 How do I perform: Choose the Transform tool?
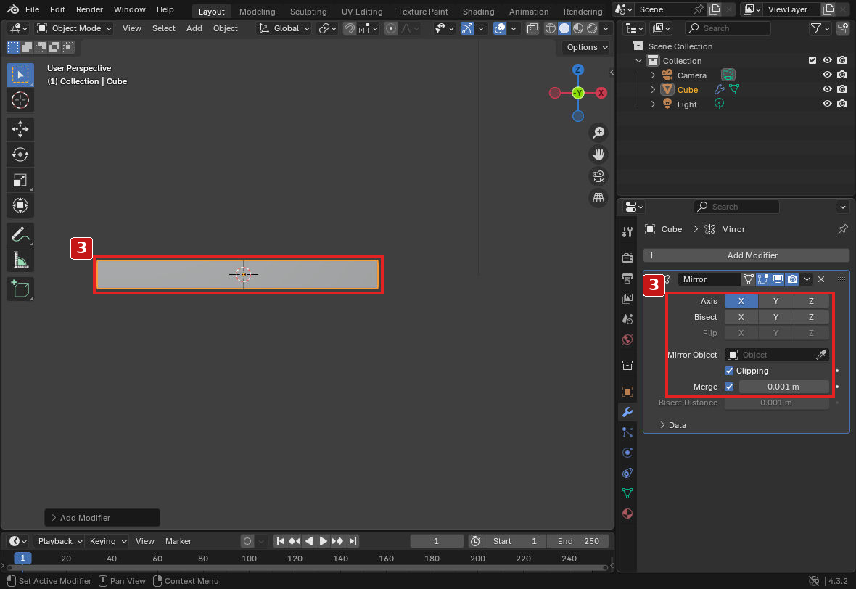[x=20, y=206]
